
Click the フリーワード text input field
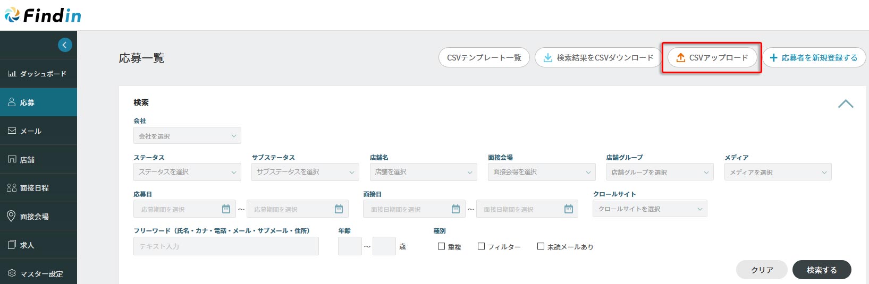tap(226, 246)
